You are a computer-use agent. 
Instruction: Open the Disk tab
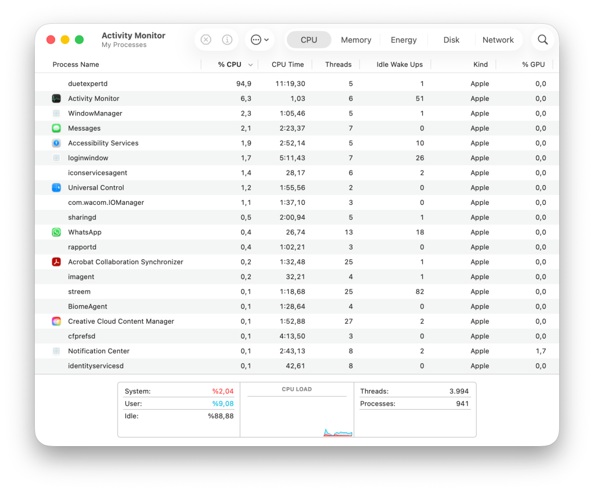click(451, 40)
